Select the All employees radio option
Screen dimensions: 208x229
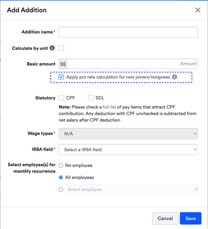61,177
